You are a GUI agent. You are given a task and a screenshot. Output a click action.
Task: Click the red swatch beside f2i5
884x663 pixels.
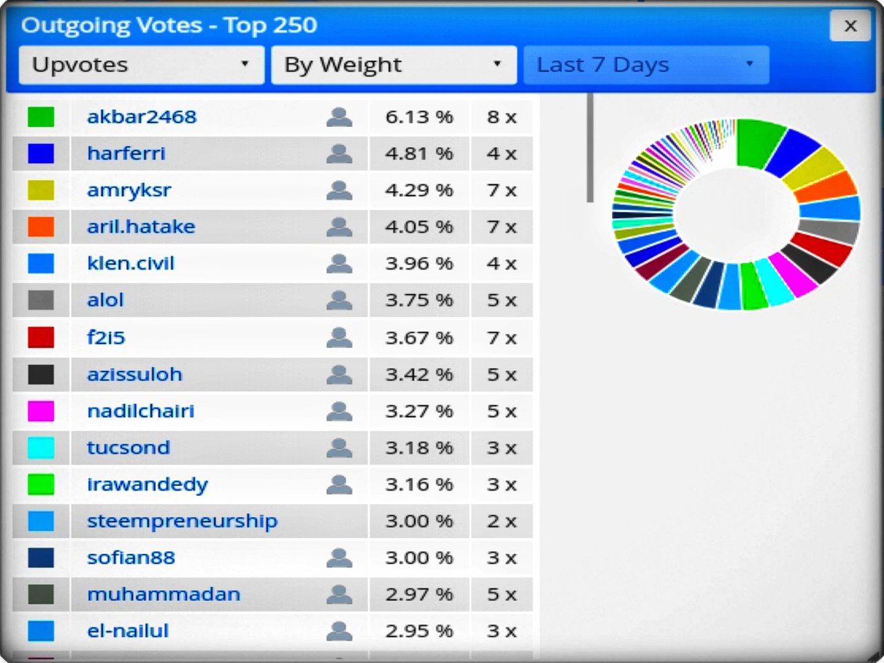click(x=41, y=338)
